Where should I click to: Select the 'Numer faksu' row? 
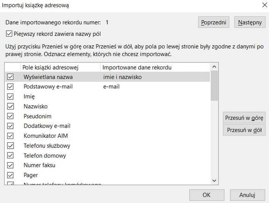[x=108, y=165]
